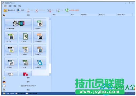Click the green music note Audio icon
136x96 pixels.
(x=4, y=78)
